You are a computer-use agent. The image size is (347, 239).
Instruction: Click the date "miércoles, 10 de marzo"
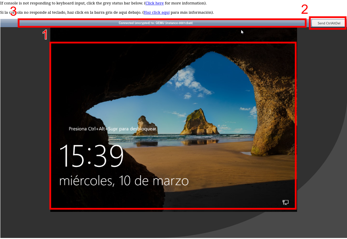click(x=124, y=181)
